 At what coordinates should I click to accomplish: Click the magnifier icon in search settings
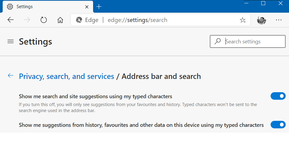point(218,42)
